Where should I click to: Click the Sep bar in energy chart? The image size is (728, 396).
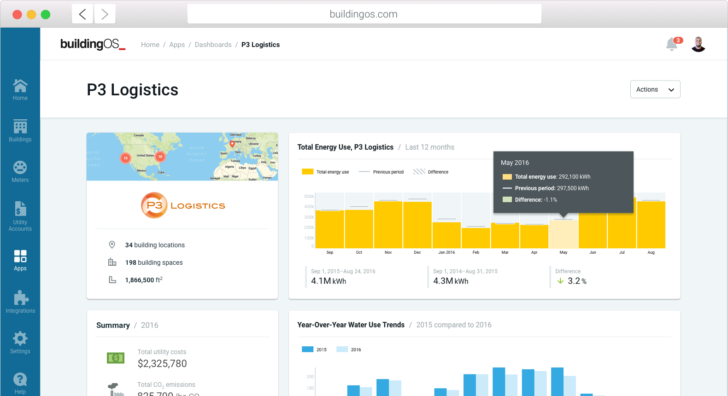330,229
